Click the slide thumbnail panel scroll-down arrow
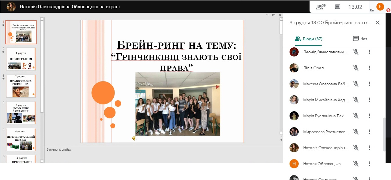The width and height of the screenshot is (391, 180). pyautogui.click(x=42, y=161)
